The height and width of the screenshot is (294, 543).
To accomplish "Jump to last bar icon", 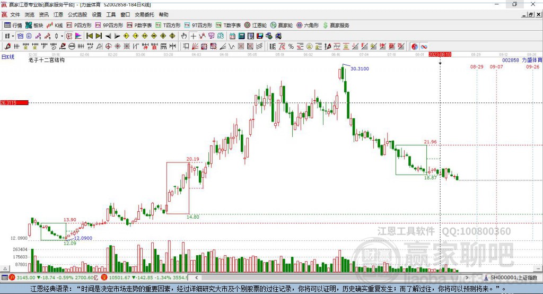I will point(99,36).
